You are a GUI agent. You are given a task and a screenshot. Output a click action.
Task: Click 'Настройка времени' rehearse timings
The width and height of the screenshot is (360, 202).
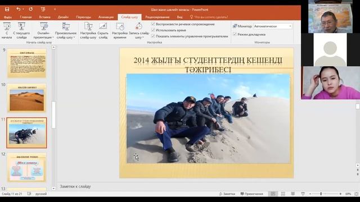[x=120, y=30]
